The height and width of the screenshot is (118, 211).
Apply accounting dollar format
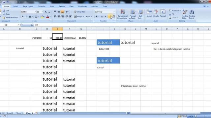click(96, 17)
